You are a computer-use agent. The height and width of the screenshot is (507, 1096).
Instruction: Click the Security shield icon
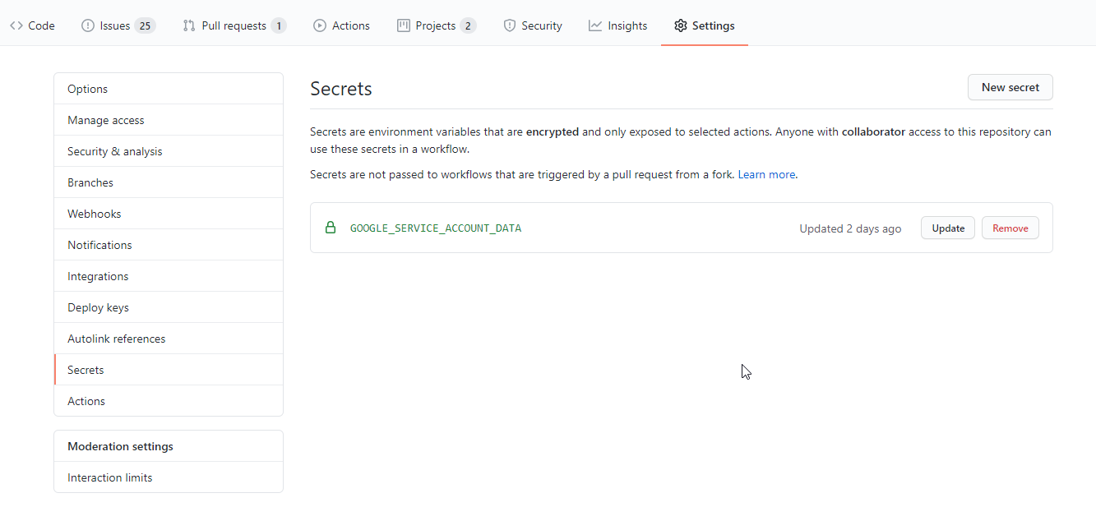510,25
